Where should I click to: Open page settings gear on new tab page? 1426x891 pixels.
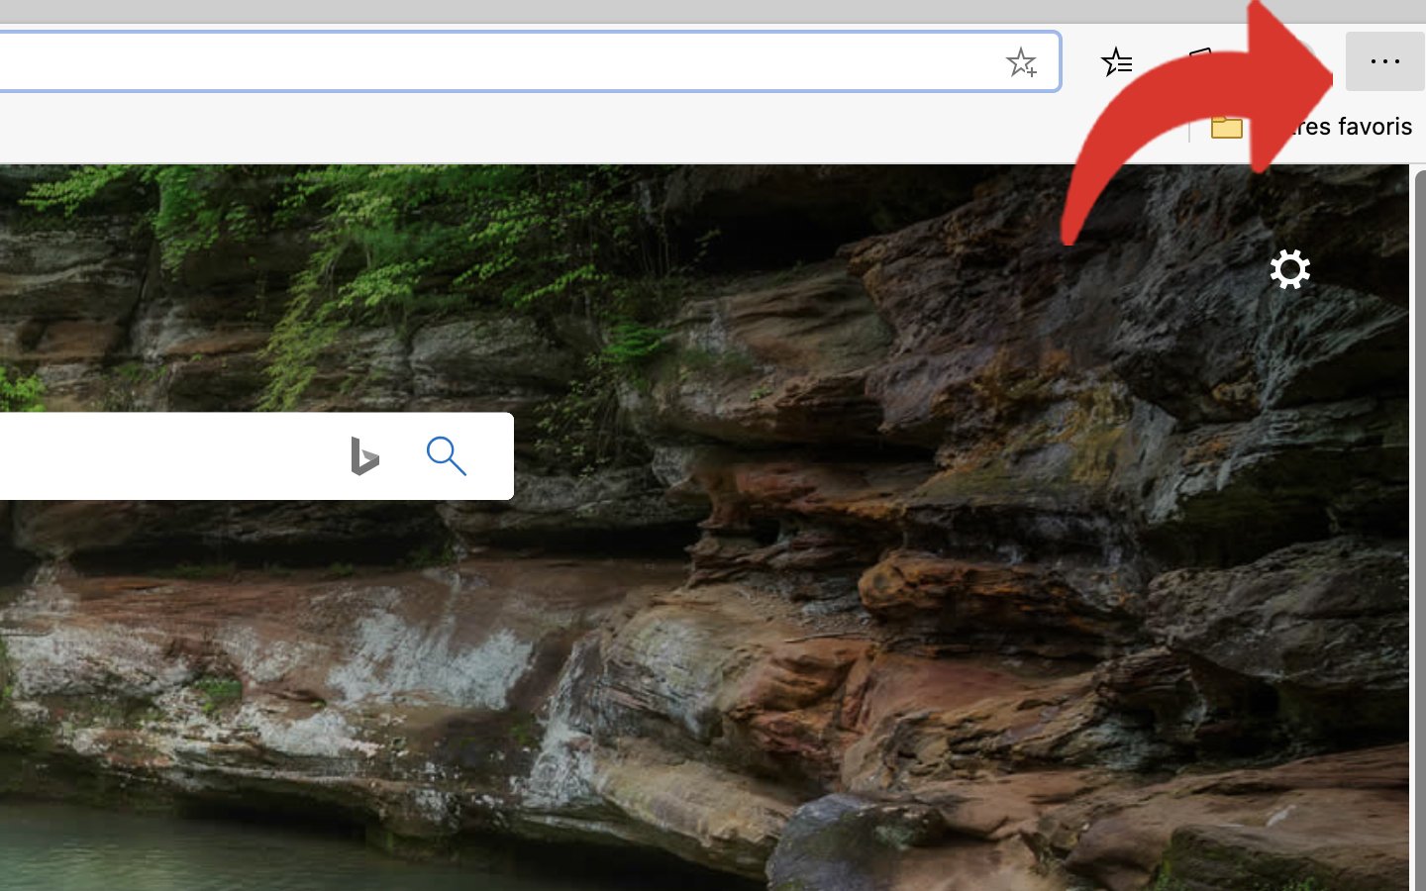pyautogui.click(x=1289, y=269)
